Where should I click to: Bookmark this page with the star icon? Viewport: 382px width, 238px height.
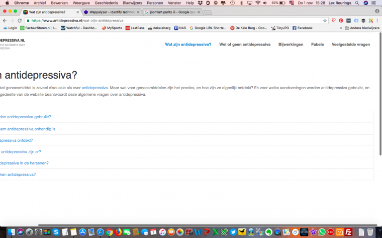[325, 21]
